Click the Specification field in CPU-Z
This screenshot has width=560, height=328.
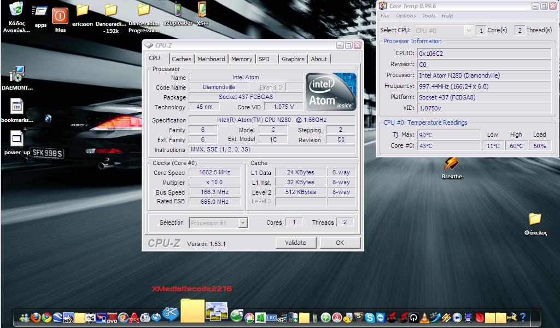[x=272, y=120]
